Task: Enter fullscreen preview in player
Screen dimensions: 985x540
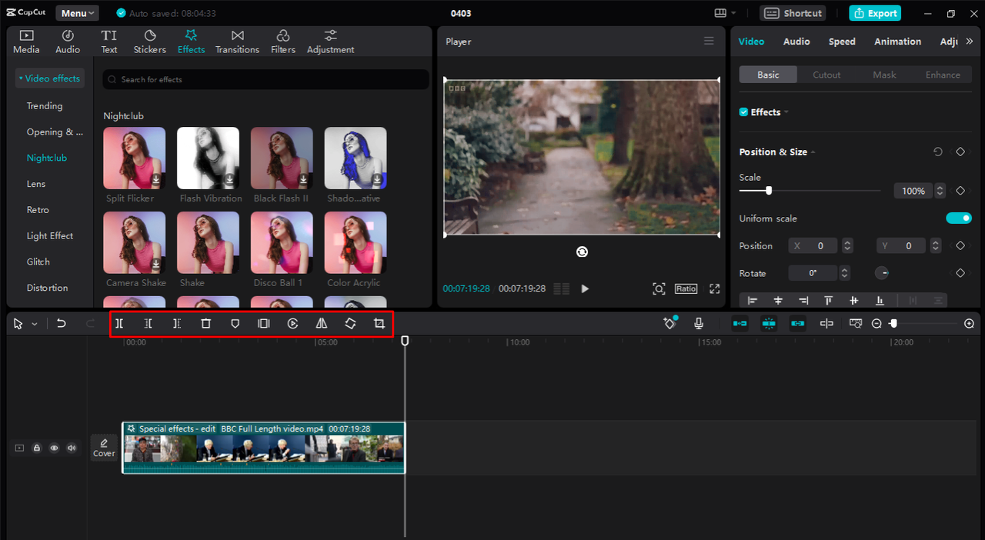Action: point(715,288)
